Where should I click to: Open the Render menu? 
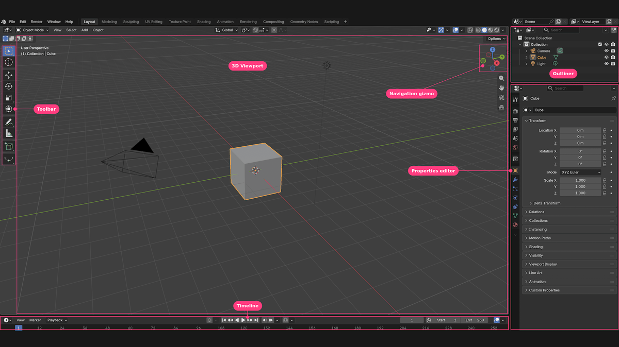pyautogui.click(x=37, y=22)
